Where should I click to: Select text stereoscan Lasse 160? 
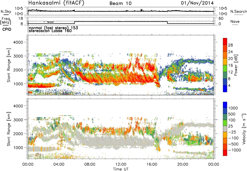pos(50,31)
